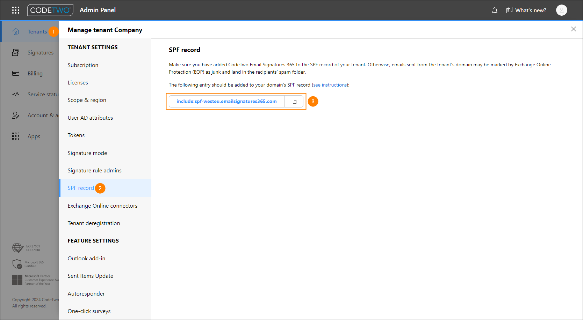This screenshot has height=320, width=583.
Task: Click the Apps grid icon in sidebar
Action: coord(16,136)
